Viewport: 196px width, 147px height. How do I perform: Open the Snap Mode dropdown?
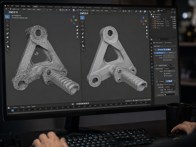(x=170, y=87)
